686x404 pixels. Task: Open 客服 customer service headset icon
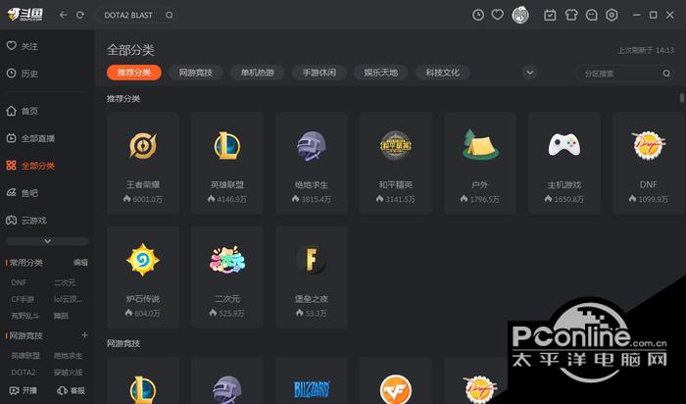[62, 390]
